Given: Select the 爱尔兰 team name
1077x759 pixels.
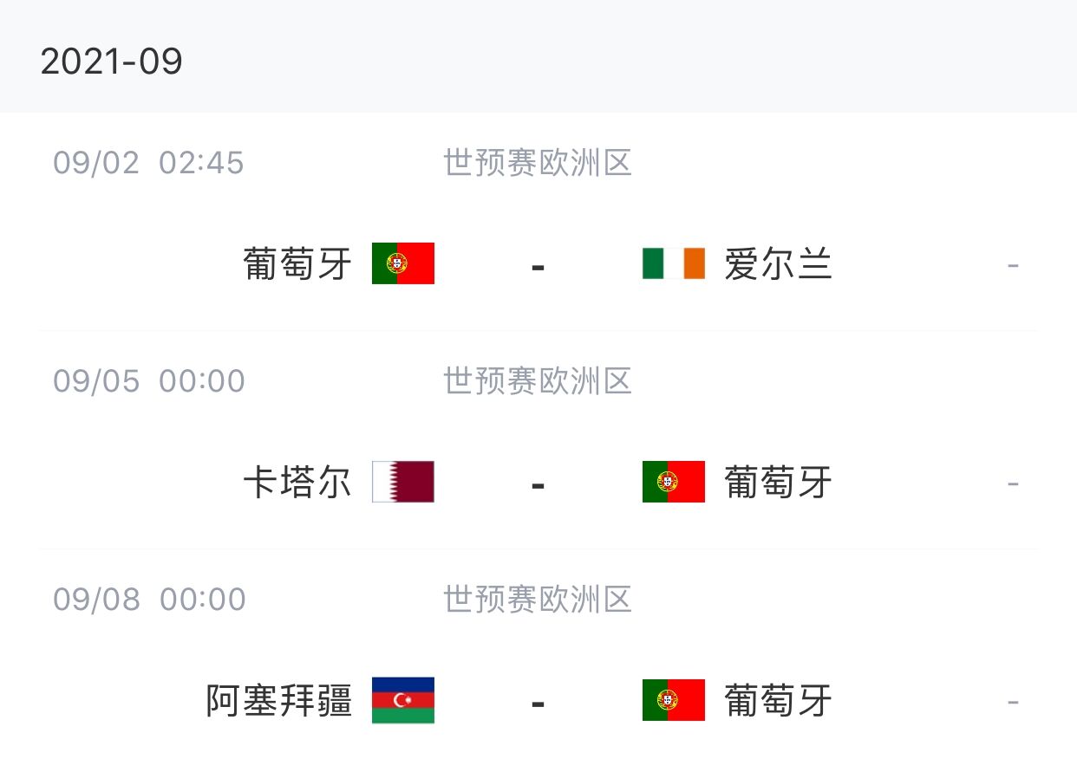Looking at the screenshot, I should pos(779,263).
